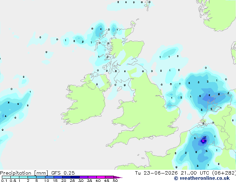The width and height of the screenshot is (236, 182).
Task: Click the 'Tu 23-06-2026' date text
Action: (x=156, y=173)
